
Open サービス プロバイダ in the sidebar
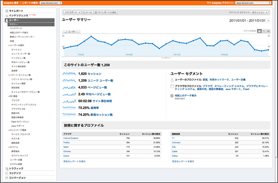21,134
